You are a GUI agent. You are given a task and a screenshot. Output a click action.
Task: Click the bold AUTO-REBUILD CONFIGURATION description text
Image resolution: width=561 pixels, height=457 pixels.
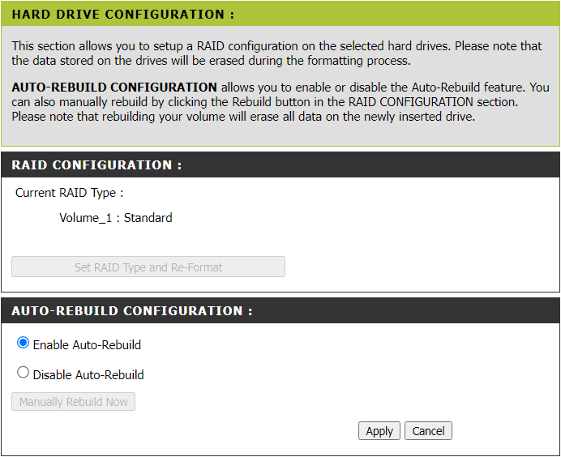pyautogui.click(x=114, y=88)
